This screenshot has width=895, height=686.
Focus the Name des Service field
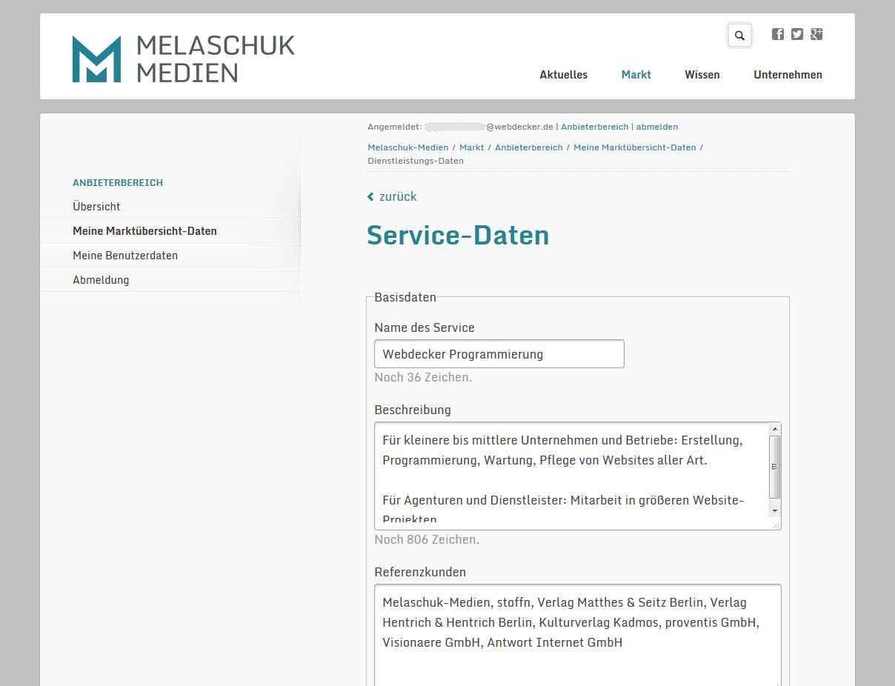[x=499, y=354]
